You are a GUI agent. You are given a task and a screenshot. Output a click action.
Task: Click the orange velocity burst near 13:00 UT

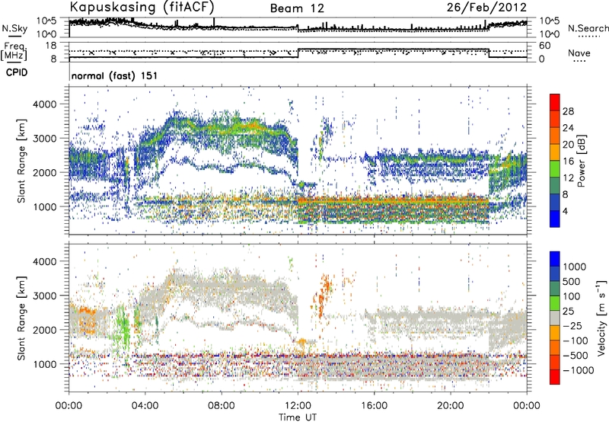coord(324,295)
